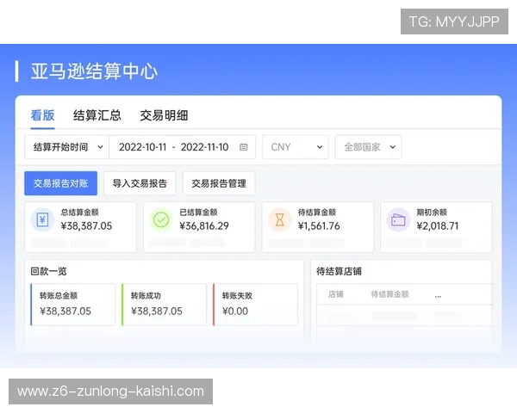Viewport: 517px width, 413px height.
Task: Click the 导入交易报告 button
Action: coord(140,183)
